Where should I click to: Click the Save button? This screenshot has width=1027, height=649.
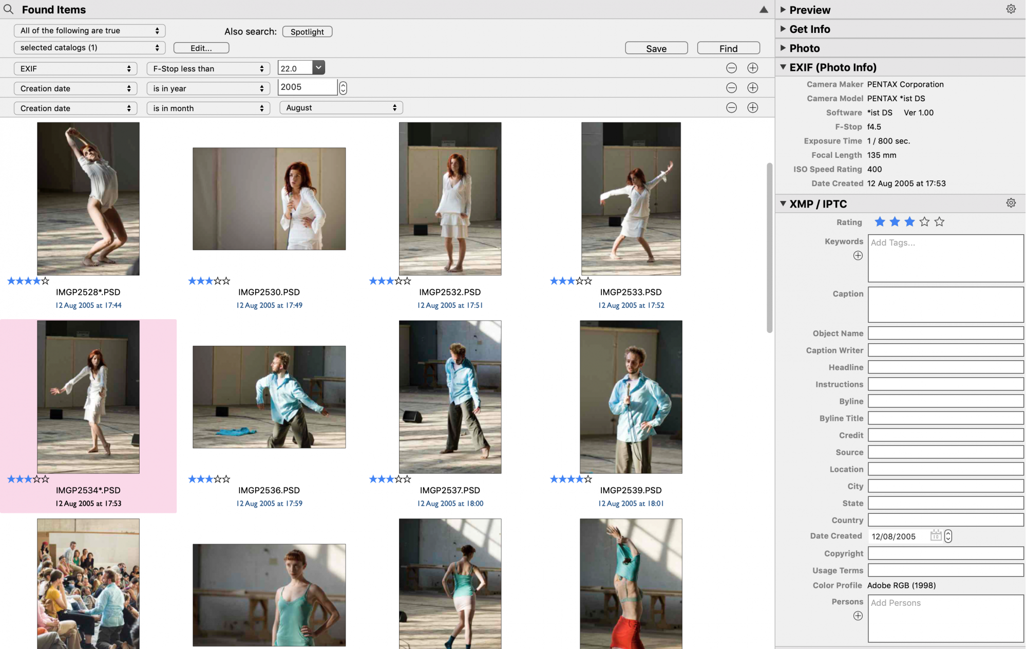656,48
